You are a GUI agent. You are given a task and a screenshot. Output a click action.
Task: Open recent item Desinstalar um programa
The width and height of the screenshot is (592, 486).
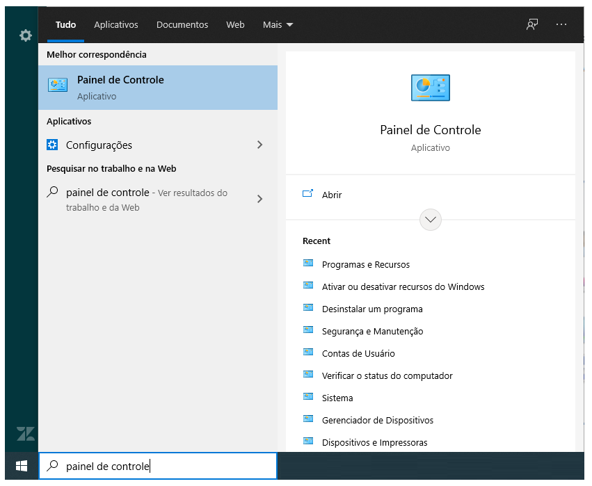pos(372,309)
